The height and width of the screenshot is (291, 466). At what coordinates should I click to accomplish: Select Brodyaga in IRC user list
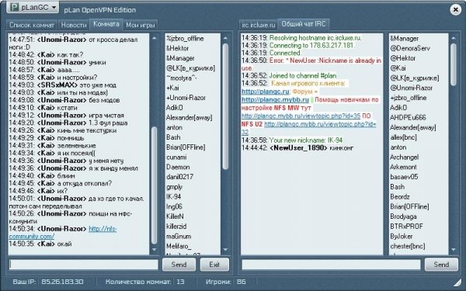click(403, 217)
